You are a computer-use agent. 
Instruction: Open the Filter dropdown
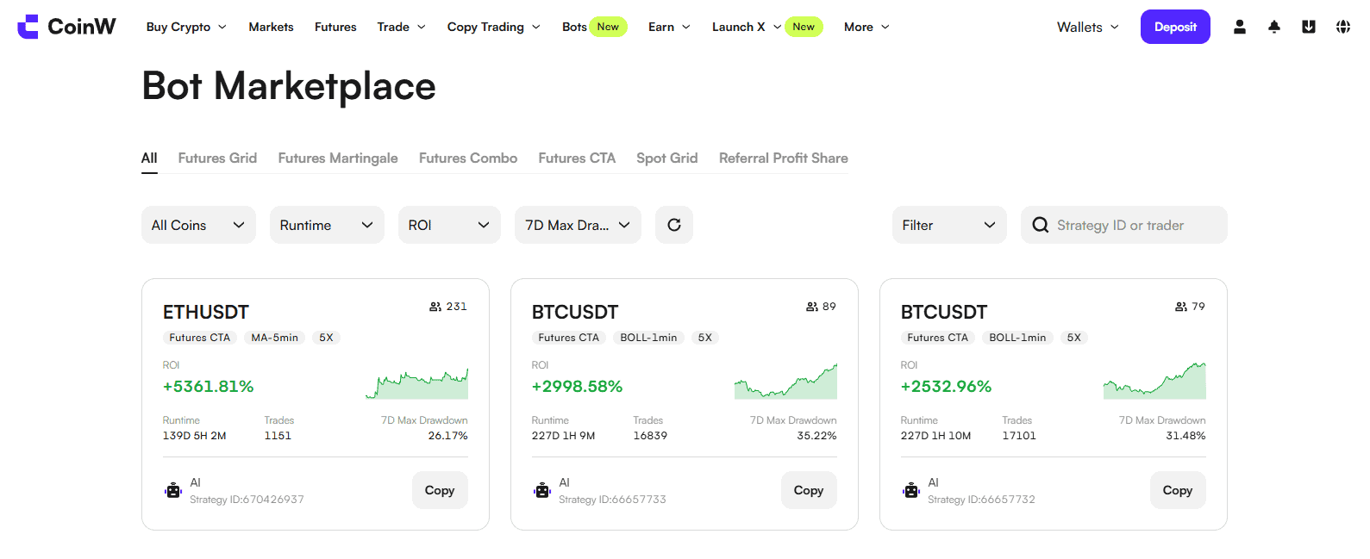coord(949,225)
